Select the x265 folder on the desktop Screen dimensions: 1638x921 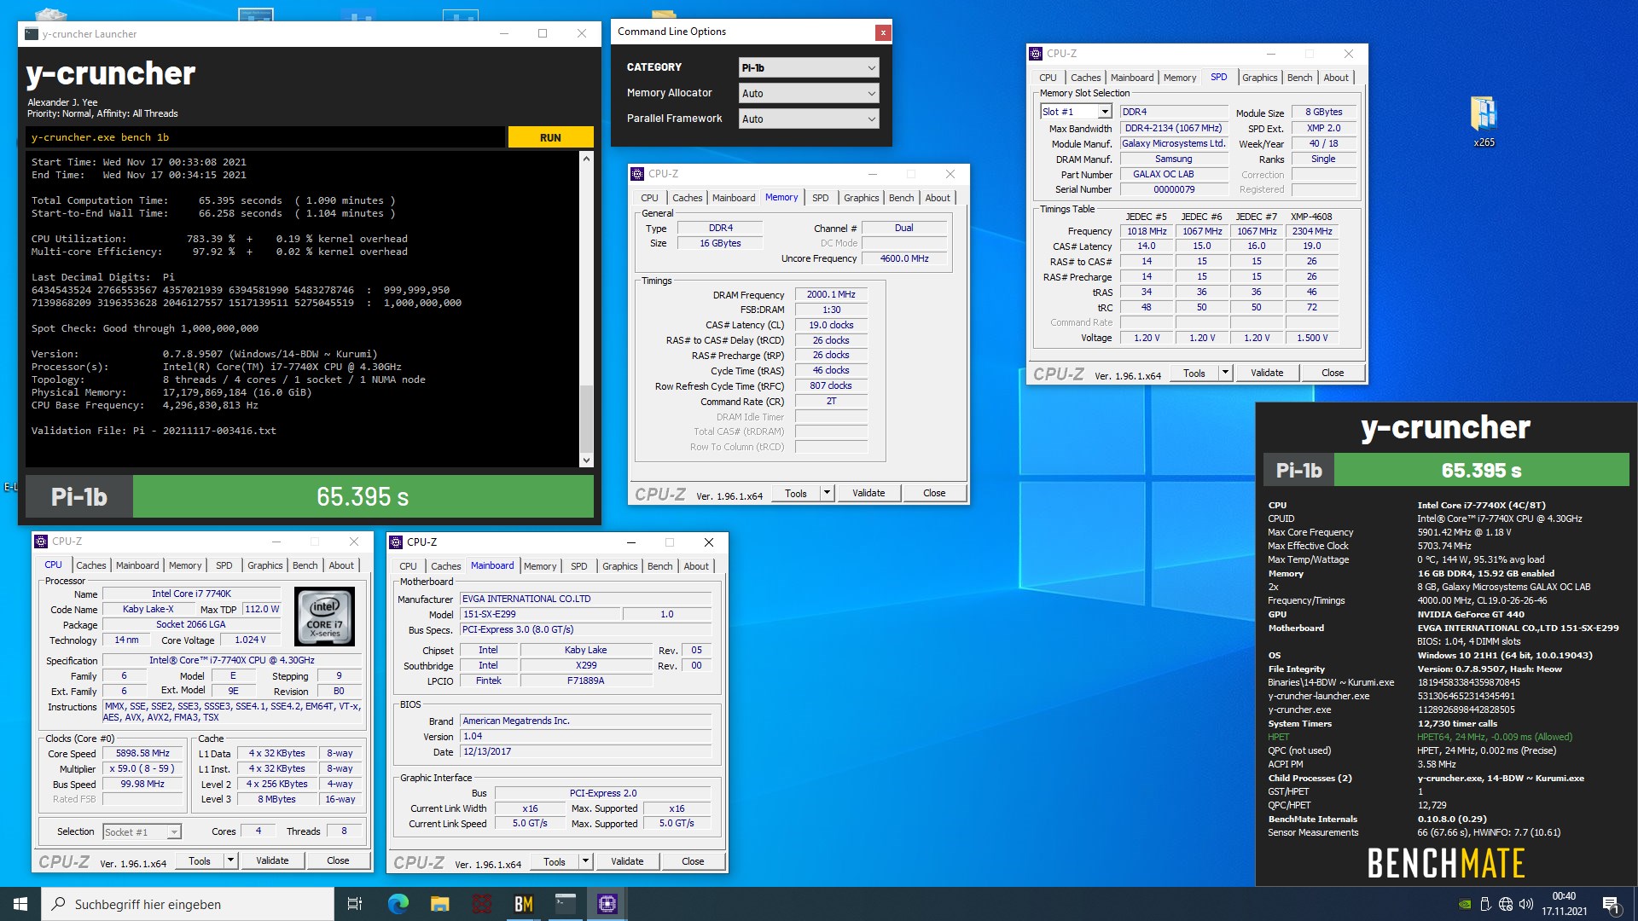[1484, 121]
